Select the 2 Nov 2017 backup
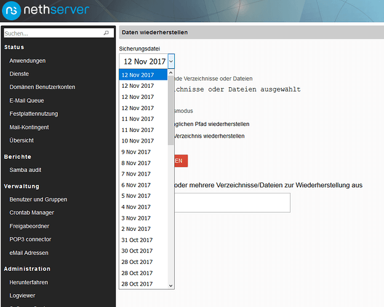 tap(143, 229)
